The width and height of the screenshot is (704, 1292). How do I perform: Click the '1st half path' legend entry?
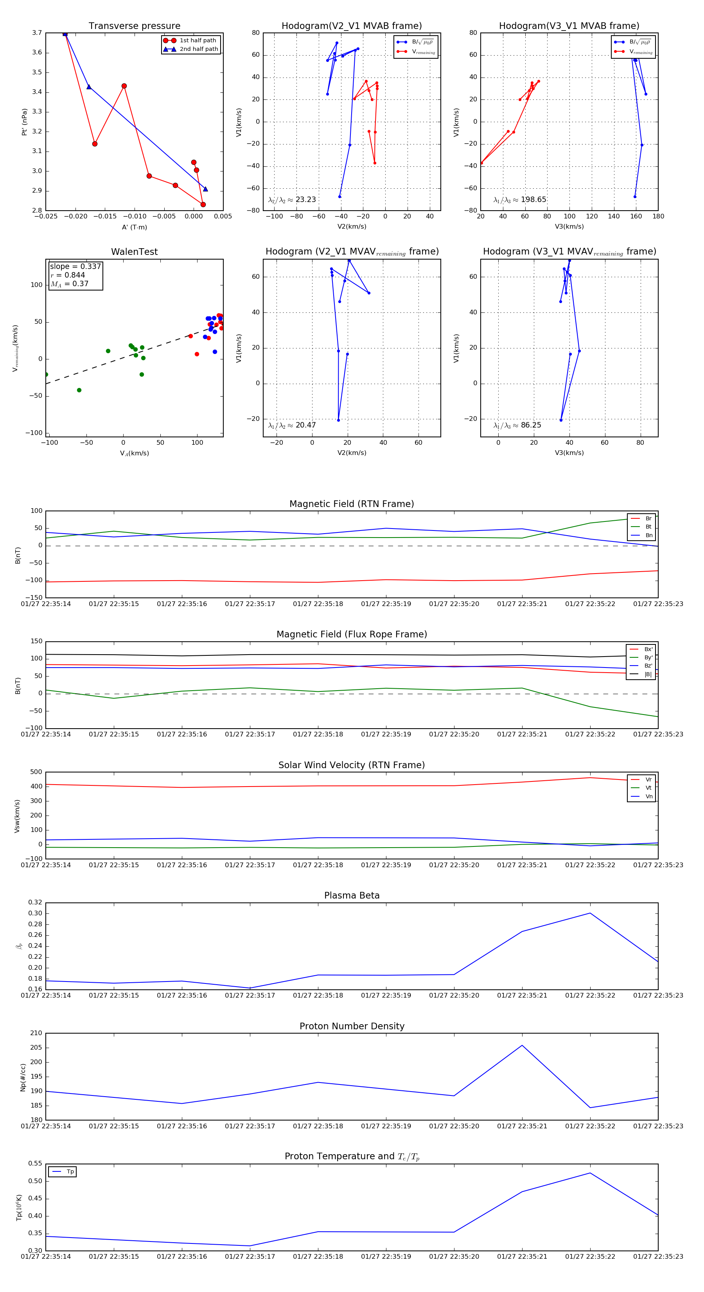[190, 41]
